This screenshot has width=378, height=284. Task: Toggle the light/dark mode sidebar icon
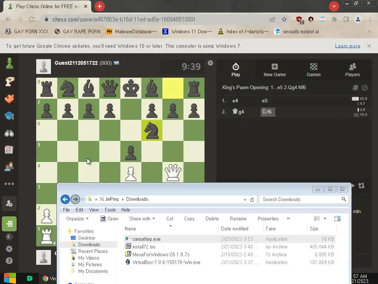point(9,237)
